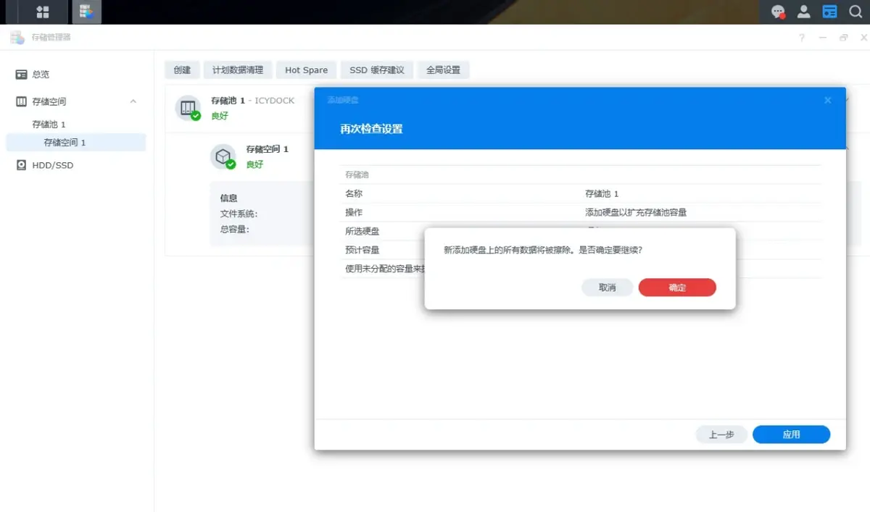Close the Add Drive wizard dialog

(828, 101)
